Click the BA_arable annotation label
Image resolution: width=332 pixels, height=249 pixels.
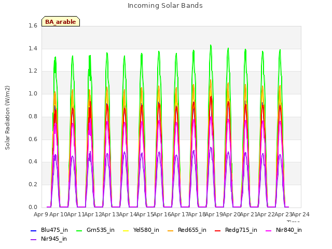pyautogui.click(x=61, y=22)
